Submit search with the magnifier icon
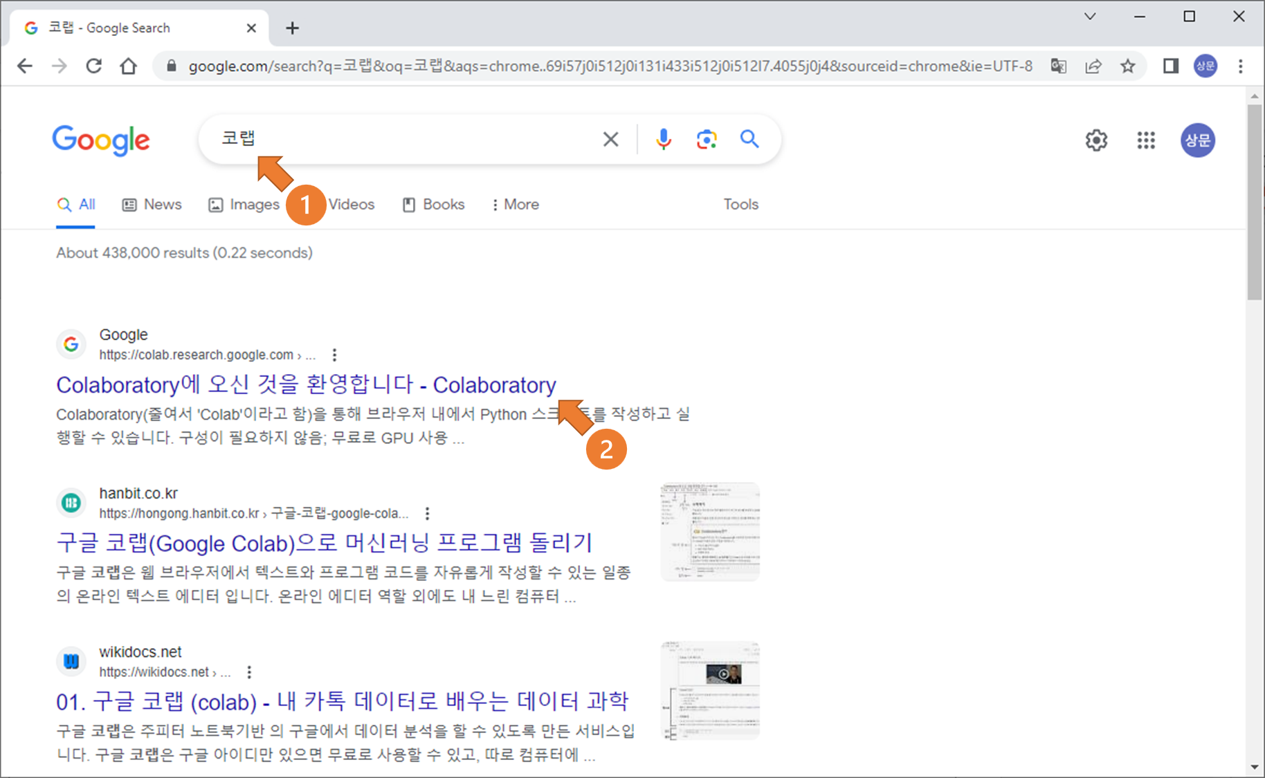The height and width of the screenshot is (778, 1265). point(749,139)
